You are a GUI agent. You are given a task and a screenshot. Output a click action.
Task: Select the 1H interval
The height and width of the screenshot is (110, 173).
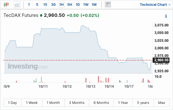coord(62,5)
